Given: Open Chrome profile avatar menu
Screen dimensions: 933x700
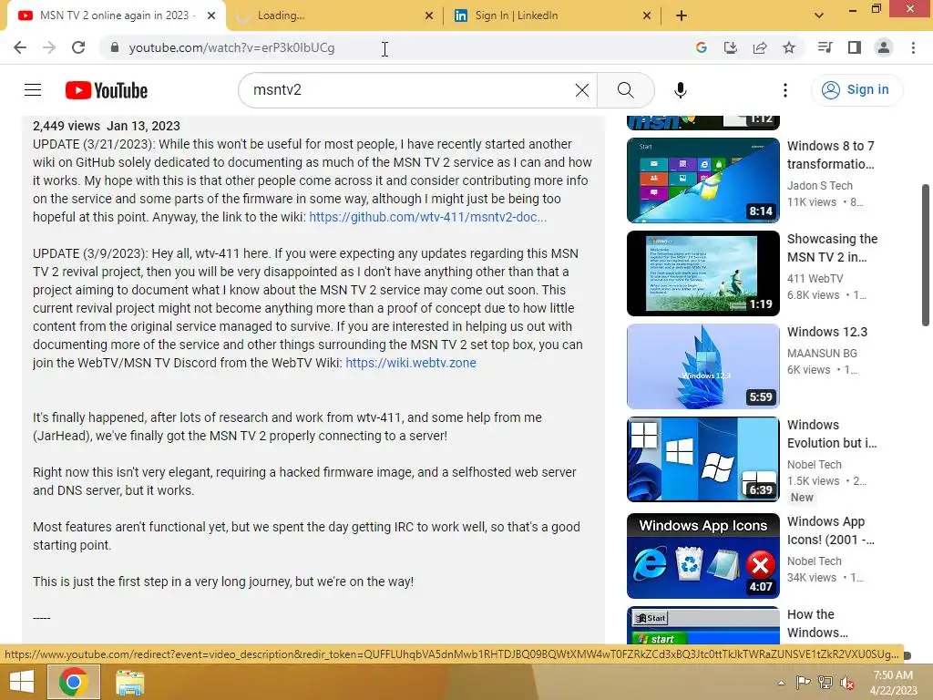Looking at the screenshot, I should point(884,47).
